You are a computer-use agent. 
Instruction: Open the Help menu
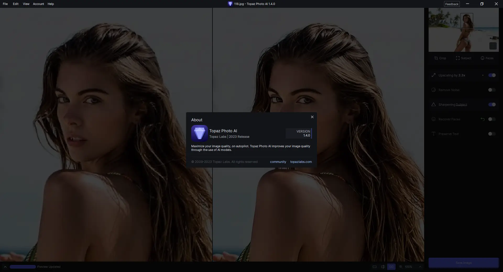coord(51,4)
